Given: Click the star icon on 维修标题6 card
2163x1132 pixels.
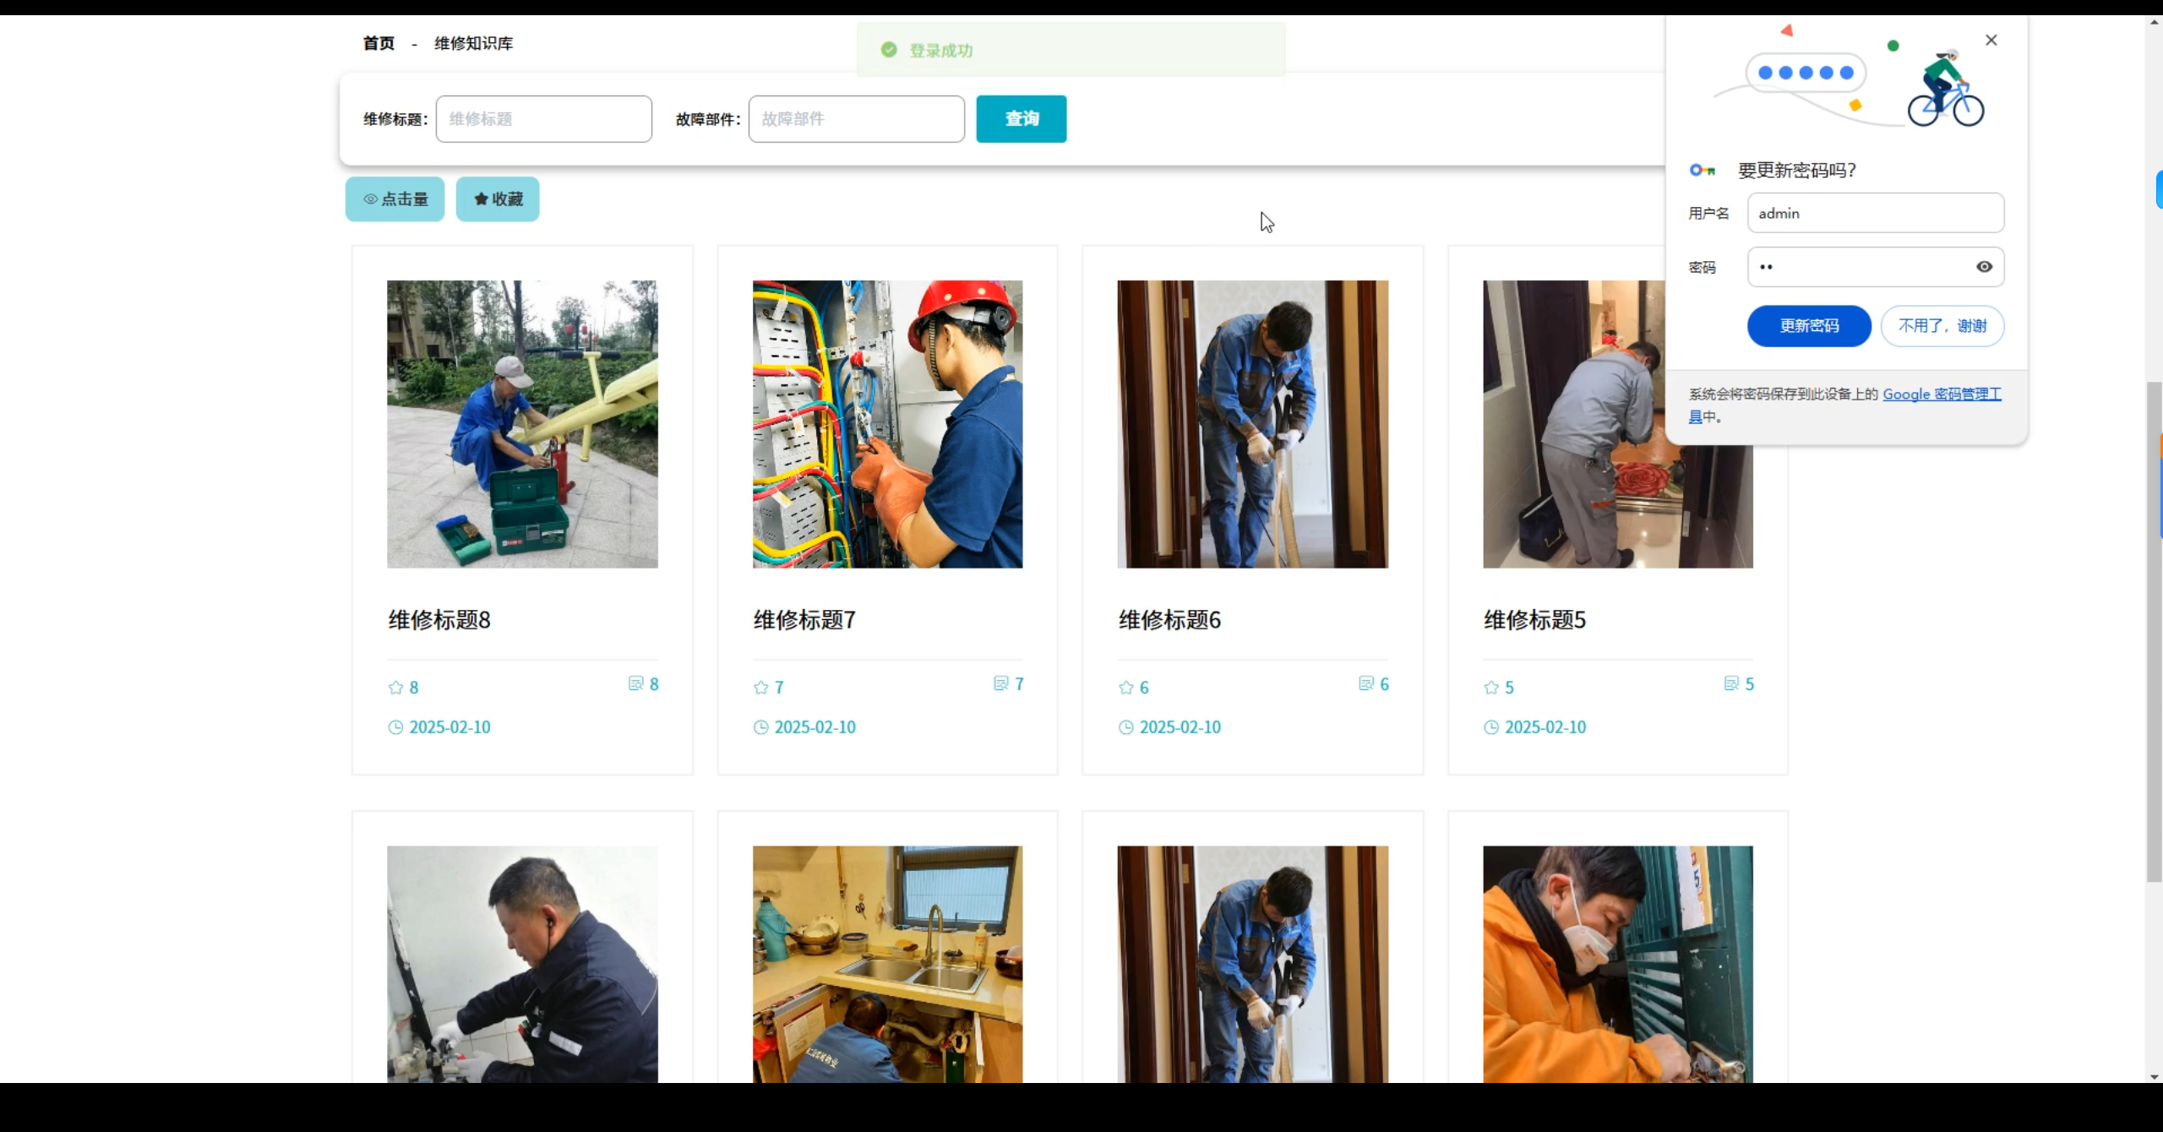Looking at the screenshot, I should coord(1125,688).
